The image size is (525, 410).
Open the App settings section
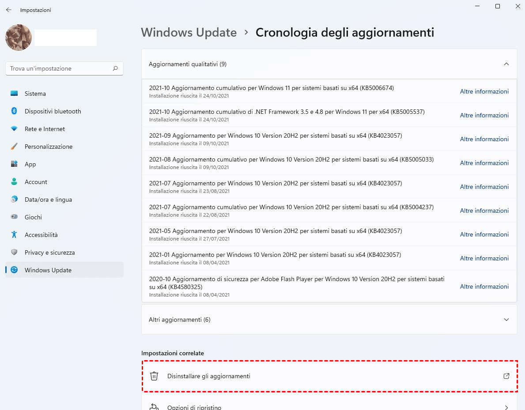pyautogui.click(x=30, y=164)
